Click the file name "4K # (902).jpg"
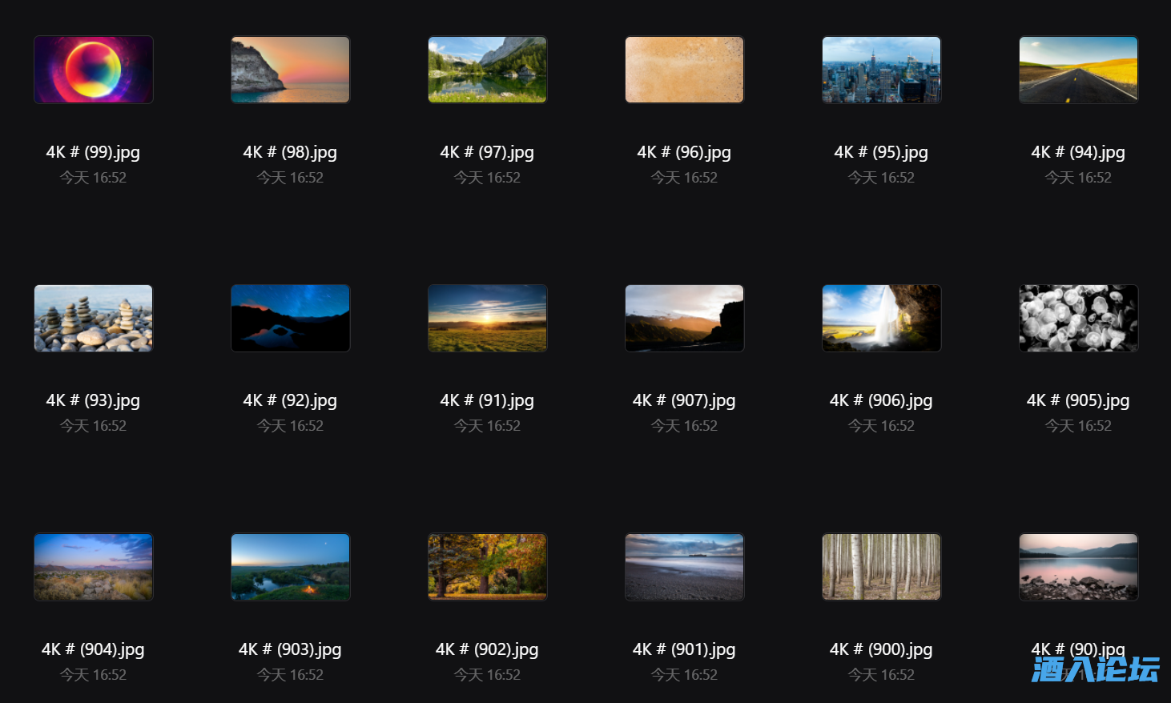Screen dimensions: 1171x703 (487, 649)
